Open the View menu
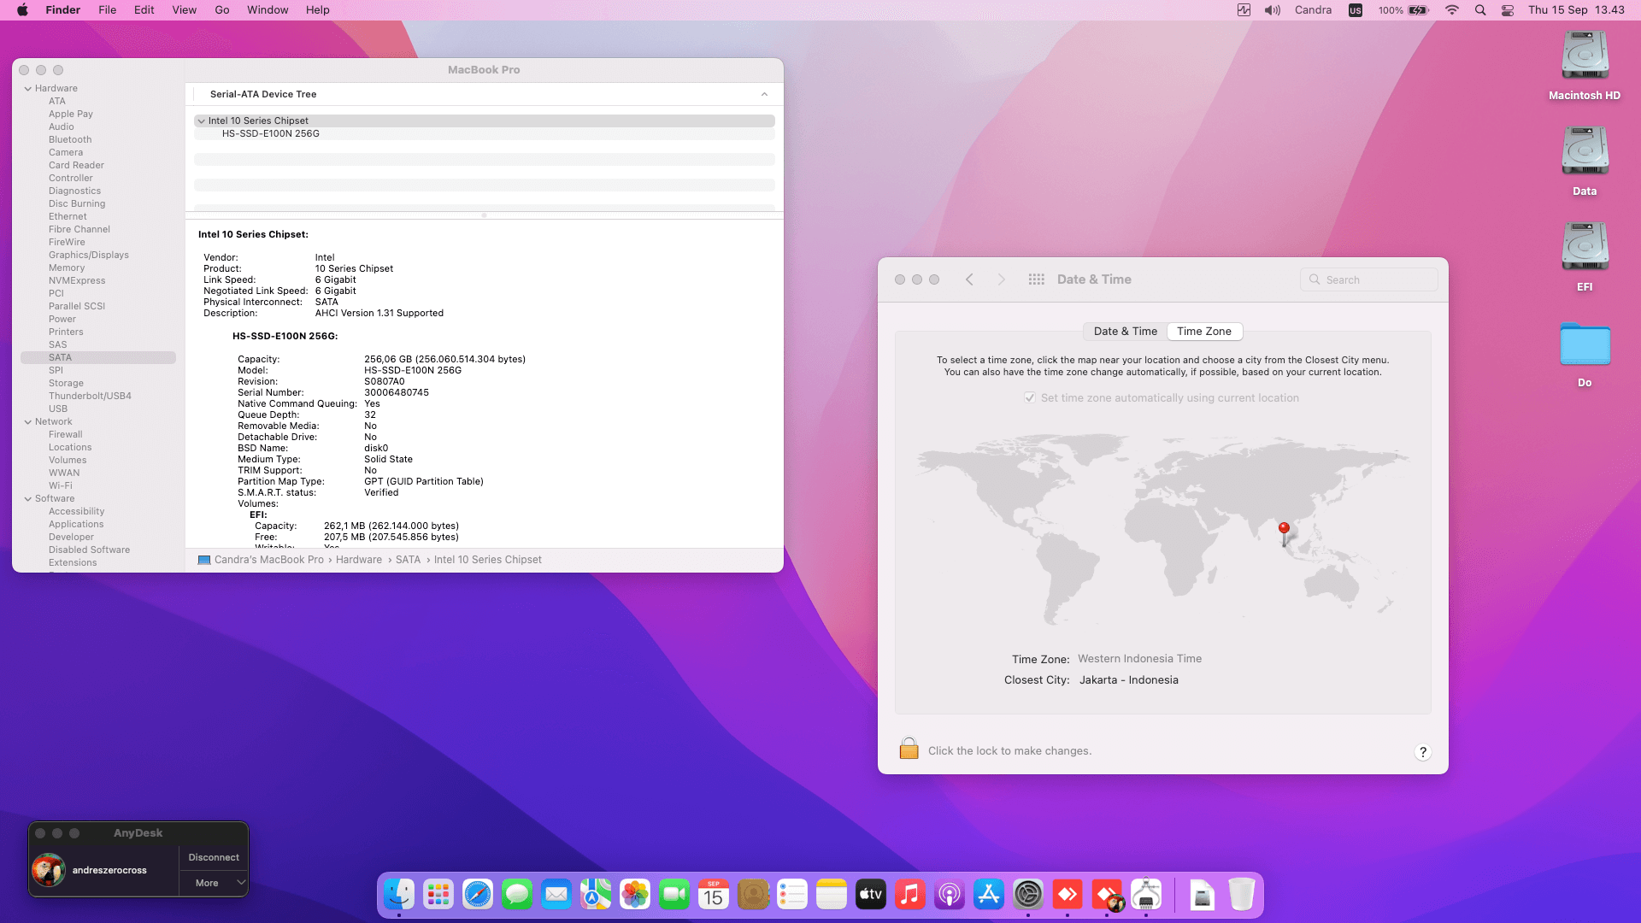This screenshot has height=923, width=1641. click(x=185, y=10)
